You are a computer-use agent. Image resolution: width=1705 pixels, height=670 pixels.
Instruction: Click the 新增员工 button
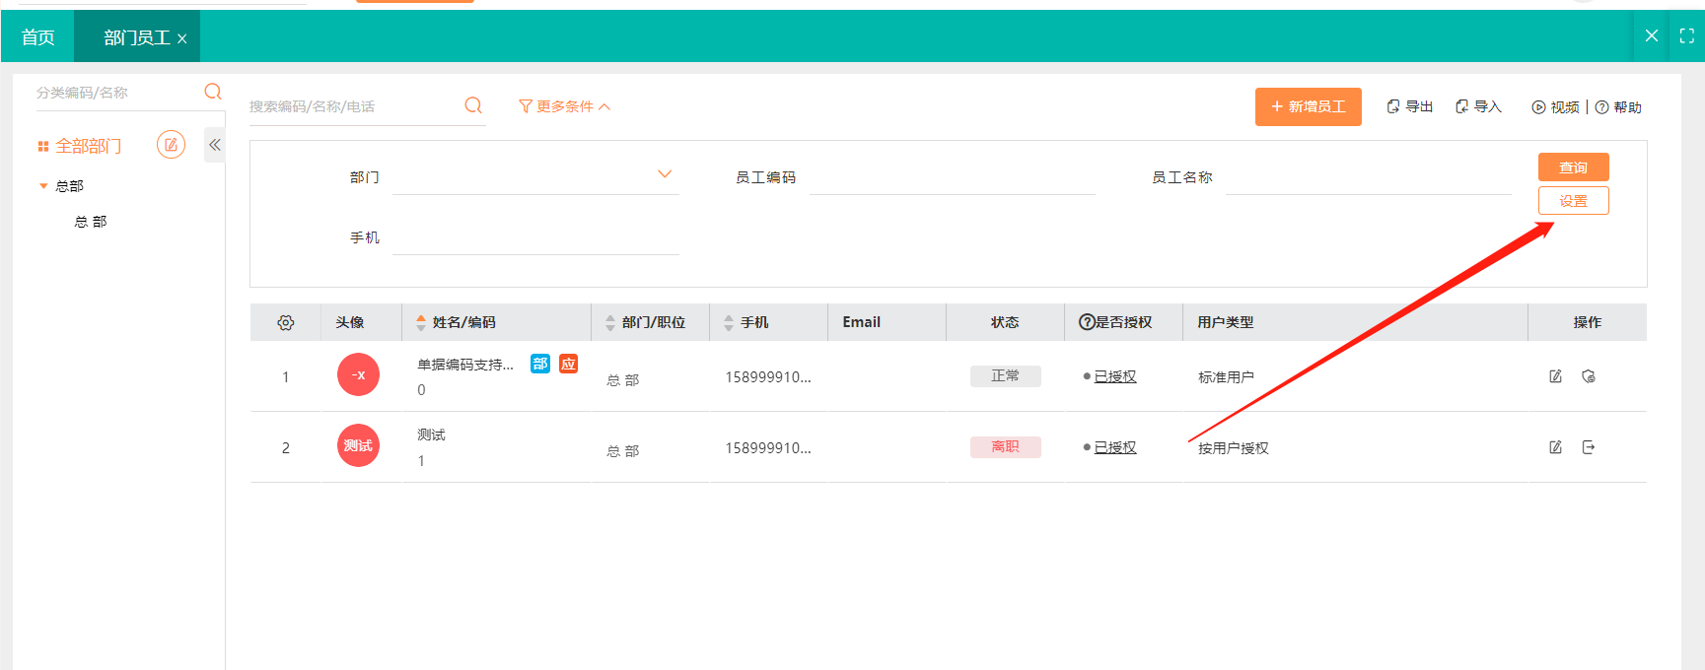1308,106
